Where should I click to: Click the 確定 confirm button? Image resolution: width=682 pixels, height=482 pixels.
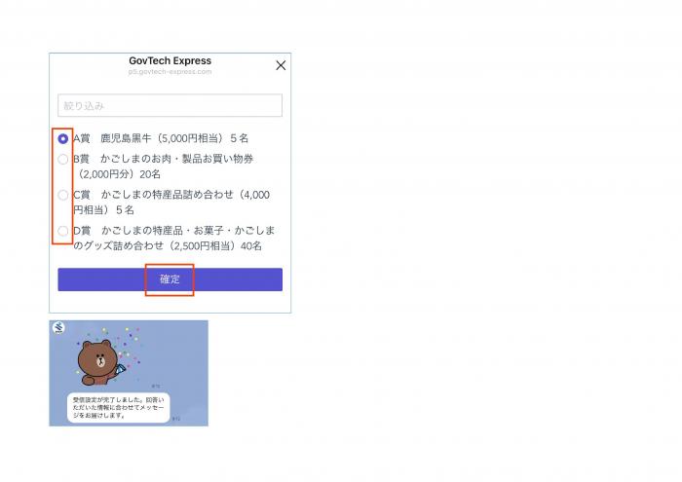[170, 279]
